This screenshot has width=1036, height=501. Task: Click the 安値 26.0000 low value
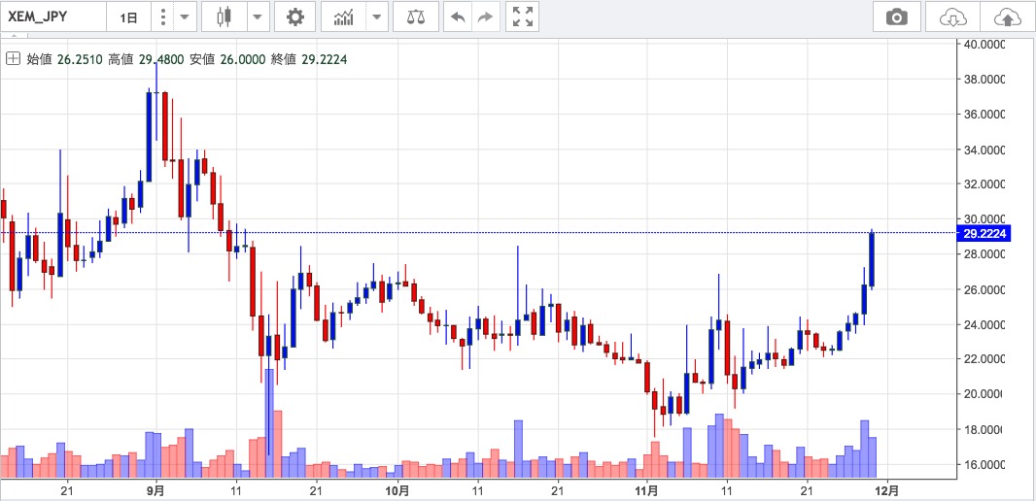coord(227,59)
